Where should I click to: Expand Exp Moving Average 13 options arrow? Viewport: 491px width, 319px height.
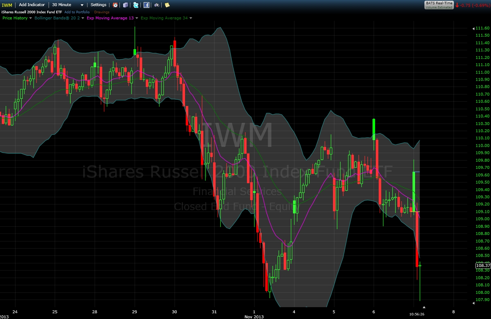point(137,18)
